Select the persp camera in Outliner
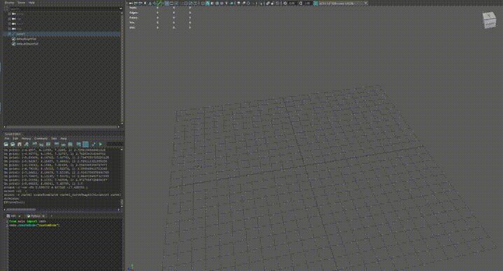Viewport: 503px width, 271px height. pos(20,14)
